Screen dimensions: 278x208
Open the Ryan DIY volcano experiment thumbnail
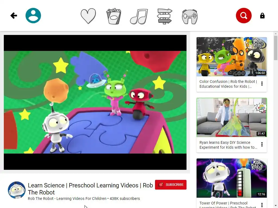coord(232,118)
